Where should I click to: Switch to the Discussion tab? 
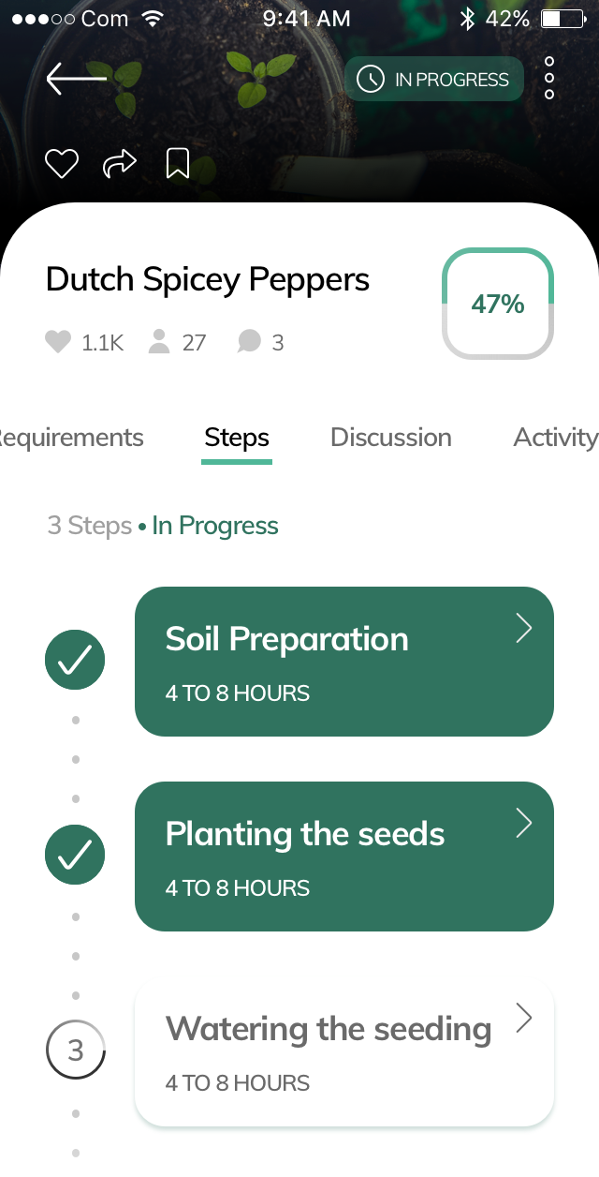click(x=391, y=438)
